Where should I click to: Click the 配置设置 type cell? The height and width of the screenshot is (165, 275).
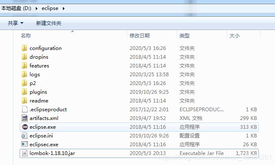point(190,136)
